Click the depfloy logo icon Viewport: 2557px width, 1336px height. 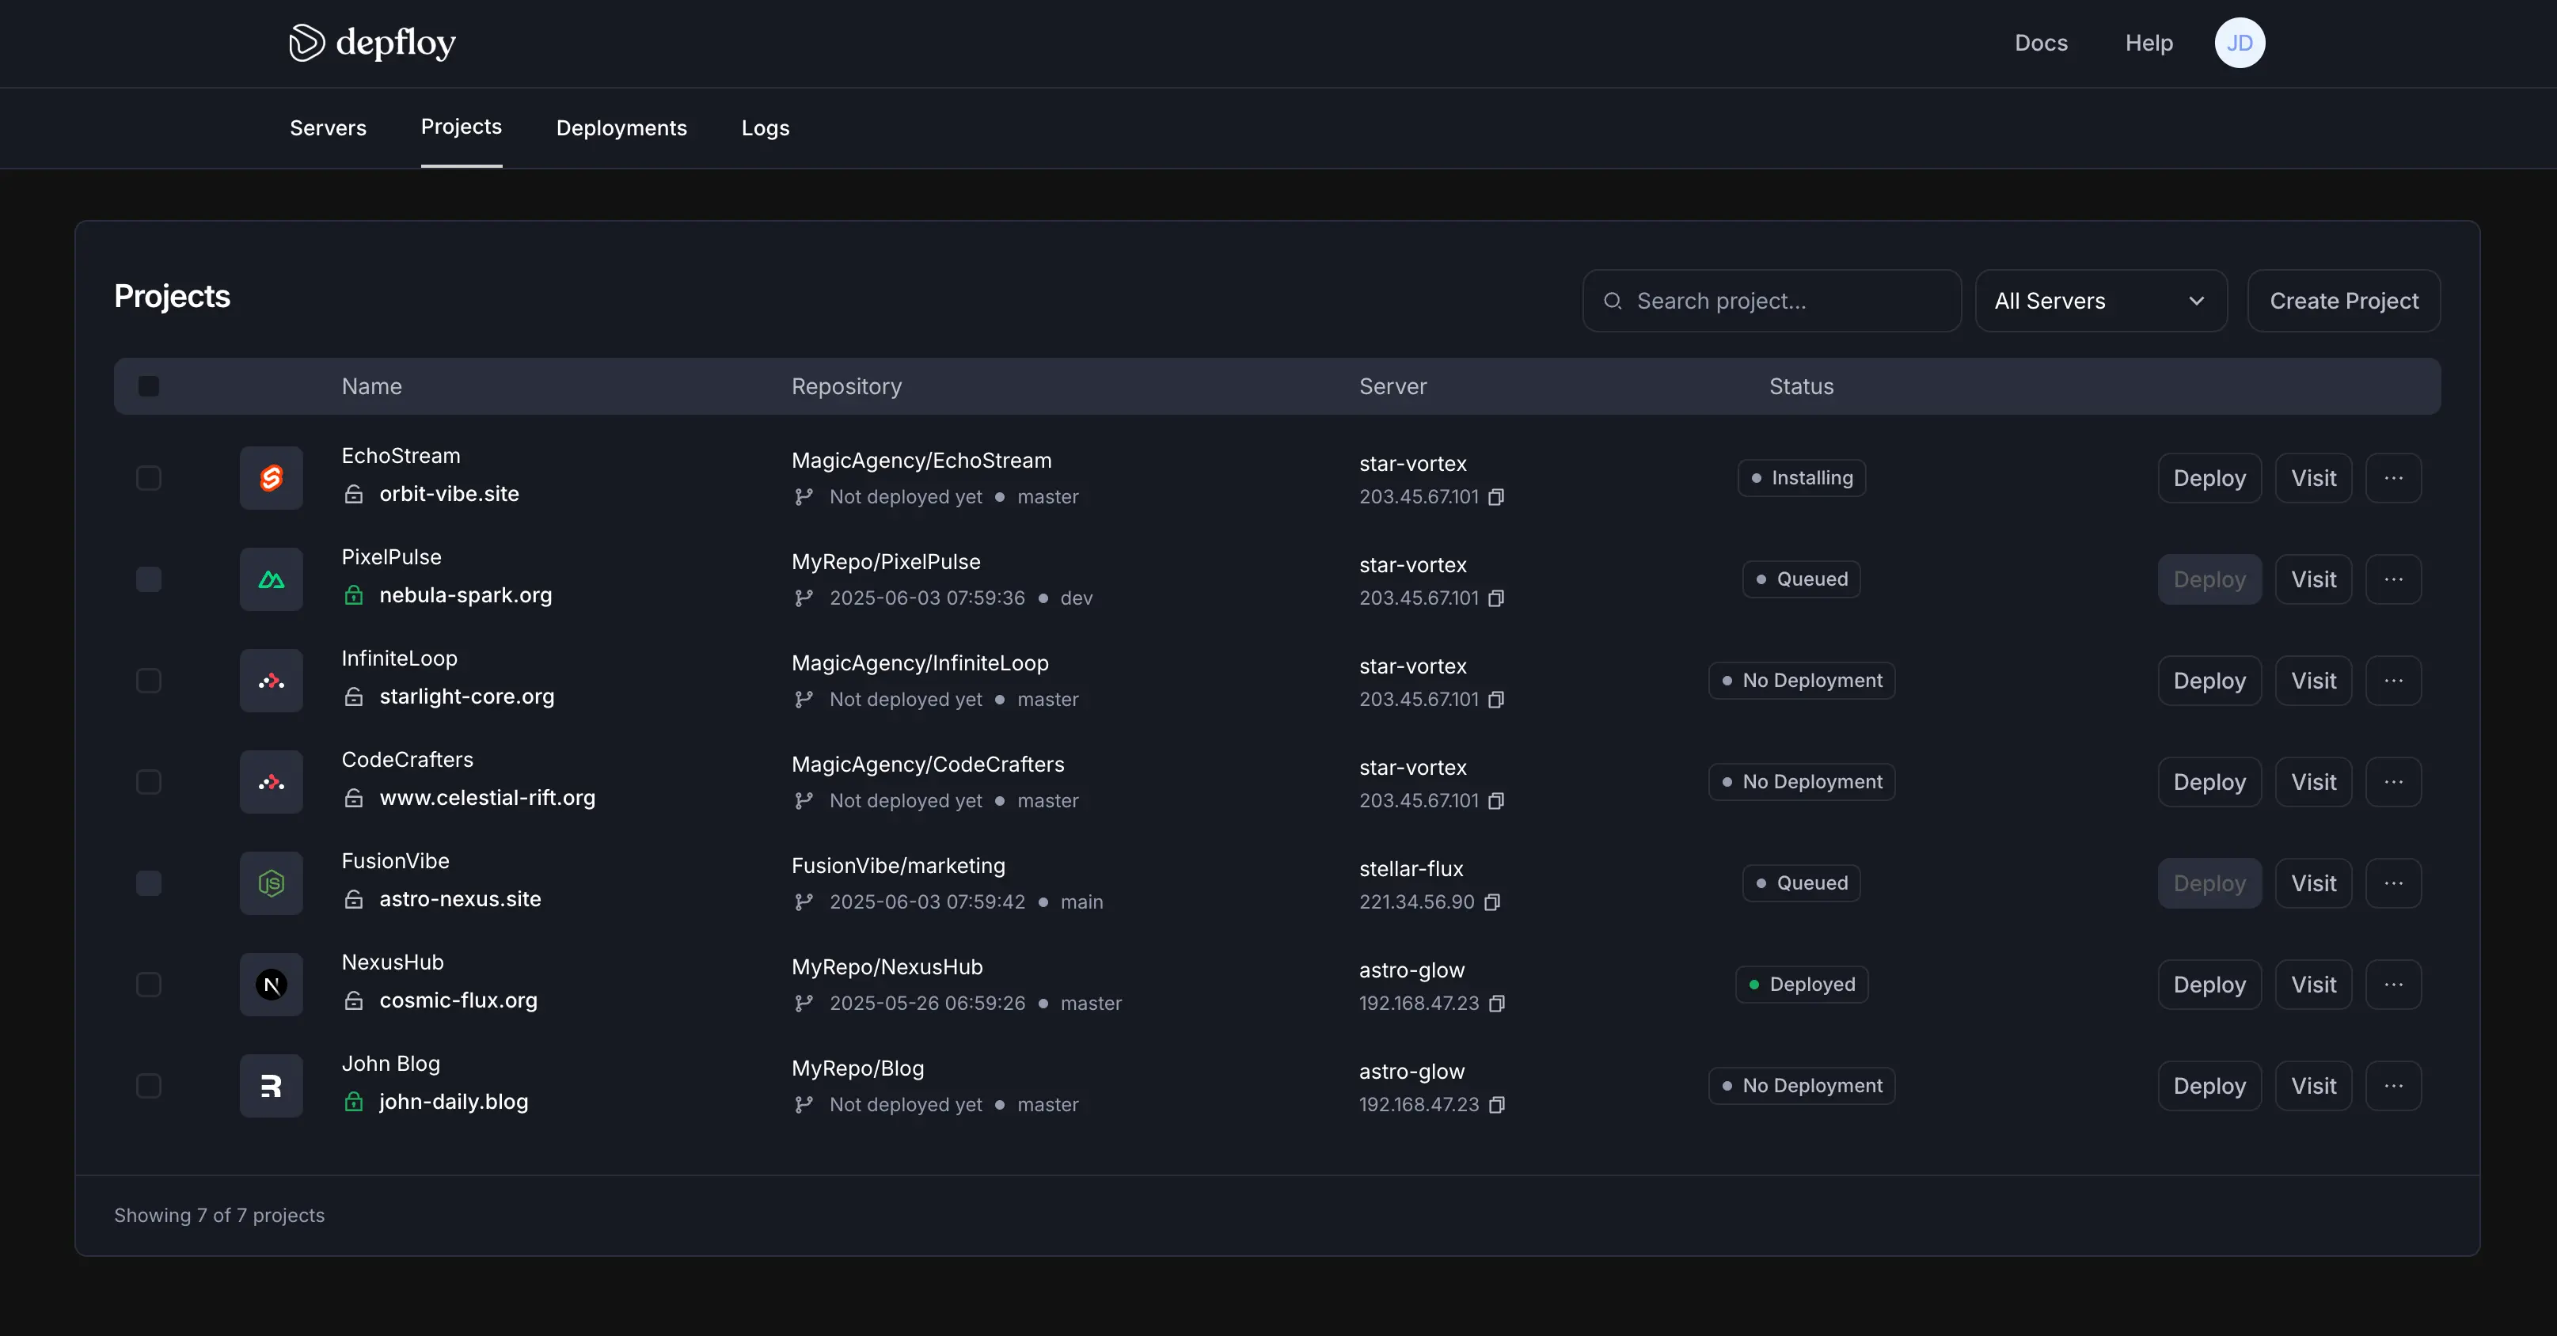tap(306, 43)
